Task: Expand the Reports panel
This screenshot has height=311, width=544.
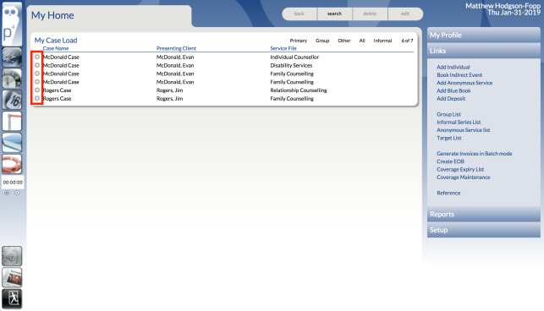Action: 484,215
